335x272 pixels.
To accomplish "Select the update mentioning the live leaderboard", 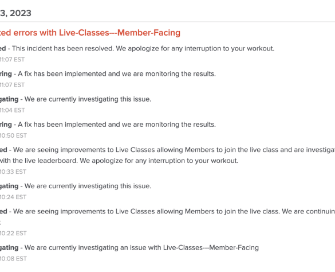I will [x=167, y=156].
